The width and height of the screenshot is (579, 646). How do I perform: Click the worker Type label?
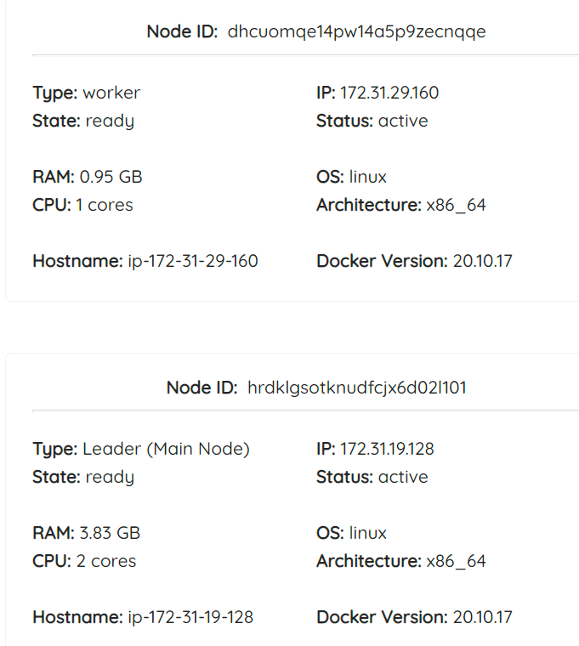point(55,93)
